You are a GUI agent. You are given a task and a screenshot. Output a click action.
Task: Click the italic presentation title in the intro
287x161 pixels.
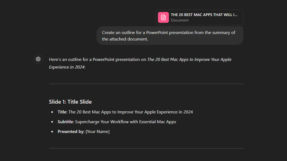tap(189, 60)
